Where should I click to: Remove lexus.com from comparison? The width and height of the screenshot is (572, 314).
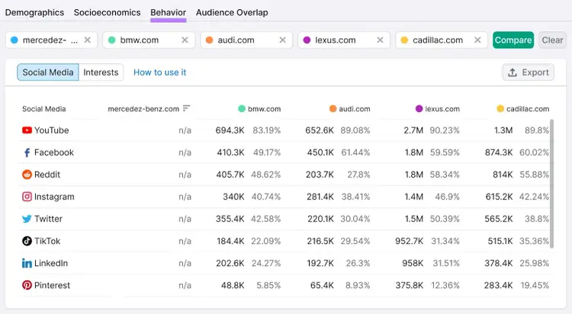380,40
